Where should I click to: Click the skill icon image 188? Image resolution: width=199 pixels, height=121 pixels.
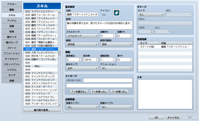(117, 13)
